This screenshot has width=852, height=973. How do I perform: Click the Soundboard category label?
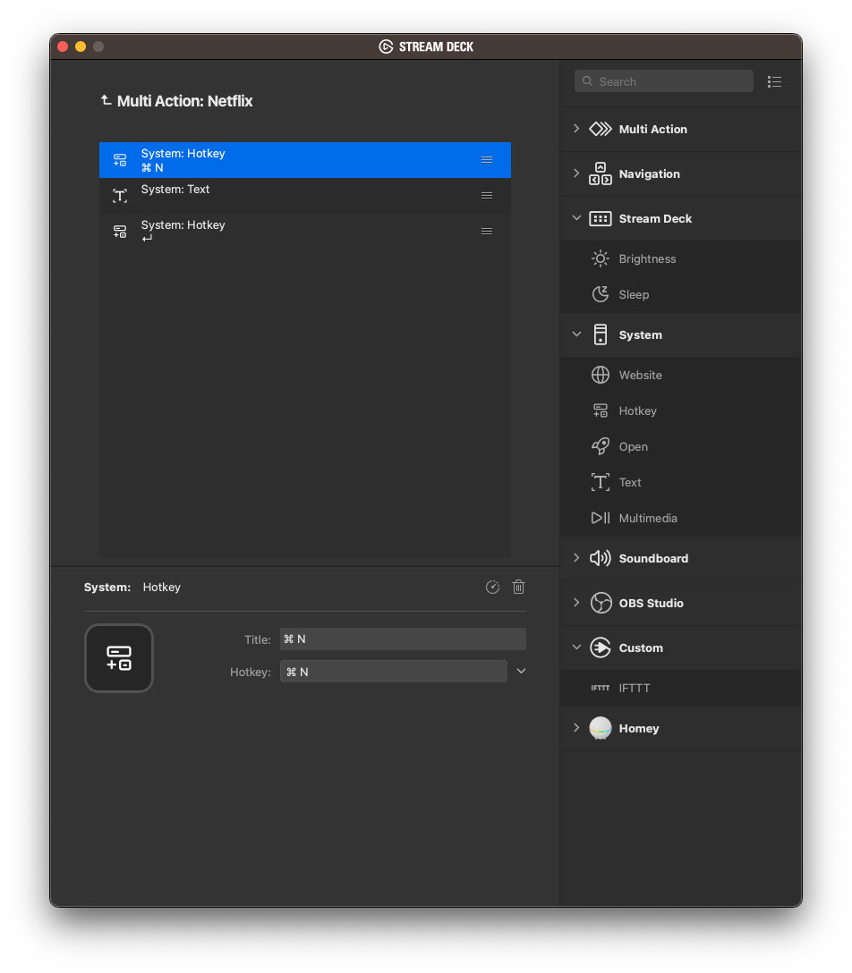653,558
